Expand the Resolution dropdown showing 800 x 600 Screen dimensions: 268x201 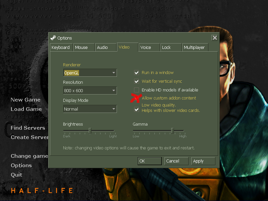click(90, 90)
